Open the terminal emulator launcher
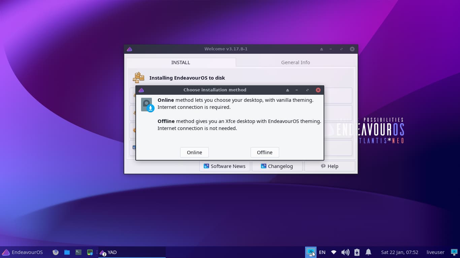This screenshot has height=258, width=460. (x=78, y=252)
